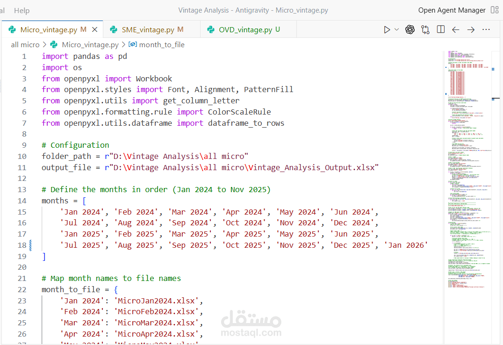Image resolution: width=503 pixels, height=345 pixels.
Task: Click 'get_column_letter' on line 5
Action: 201,101
